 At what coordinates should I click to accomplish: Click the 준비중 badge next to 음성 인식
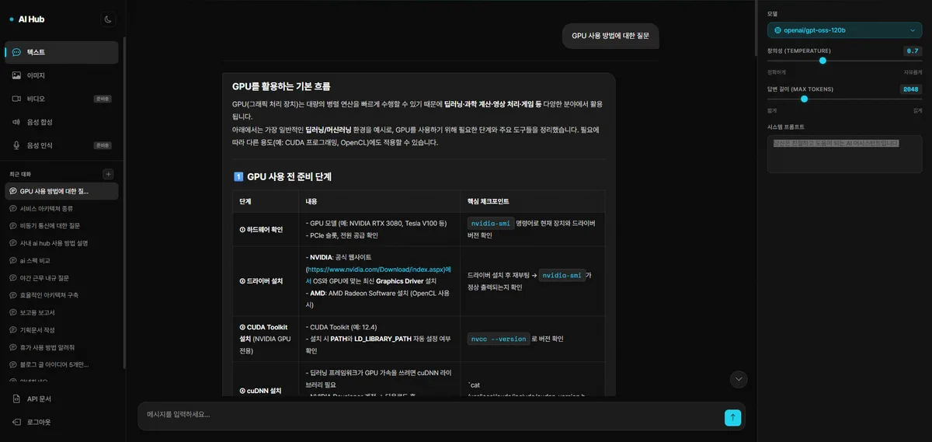[x=103, y=145]
